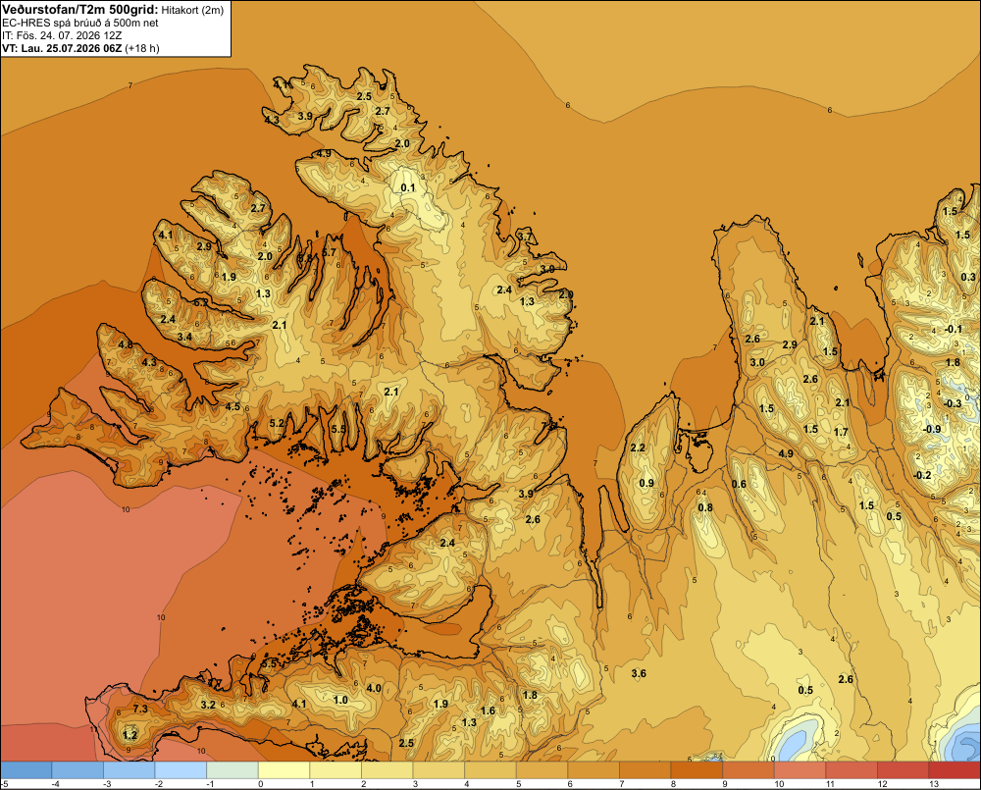
Task: Click the '3.6' temperature value
Action: [639, 673]
